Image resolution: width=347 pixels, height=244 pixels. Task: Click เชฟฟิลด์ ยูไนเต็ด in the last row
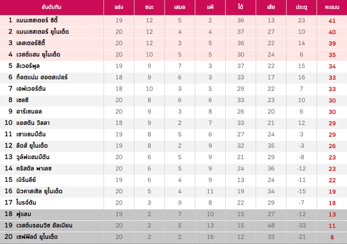tap(37, 237)
